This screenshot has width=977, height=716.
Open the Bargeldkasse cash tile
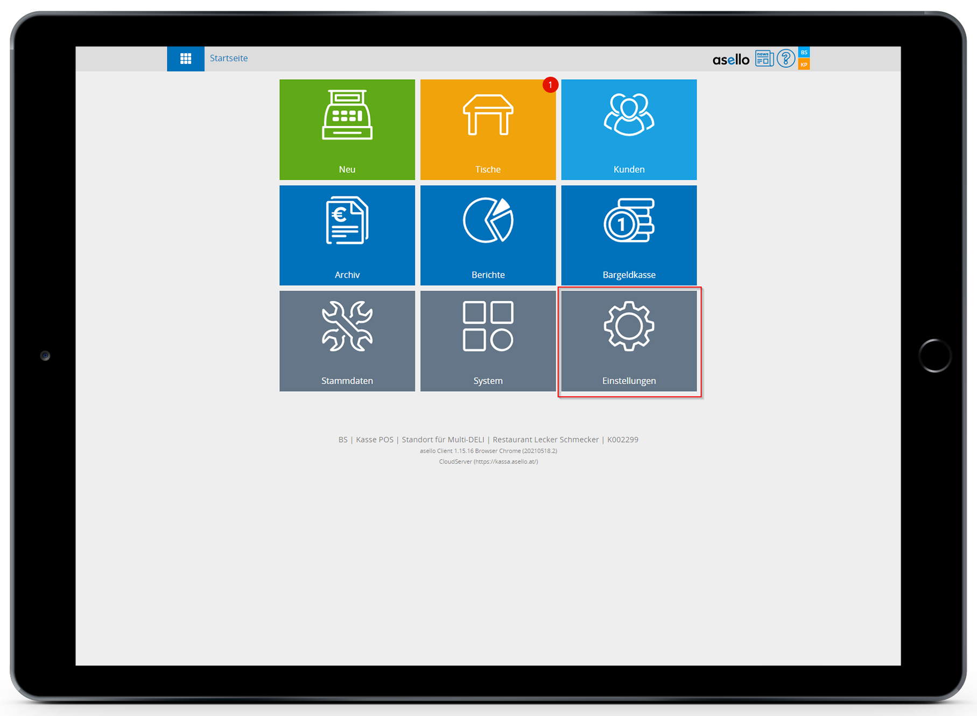point(629,235)
